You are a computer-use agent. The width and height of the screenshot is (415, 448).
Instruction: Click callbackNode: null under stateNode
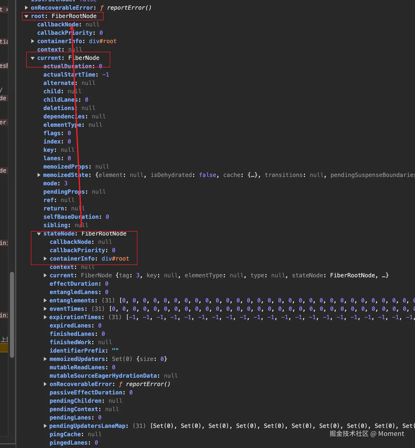[x=81, y=242]
